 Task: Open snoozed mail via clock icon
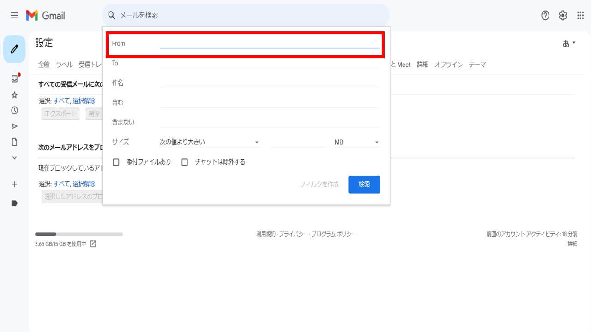(x=14, y=111)
